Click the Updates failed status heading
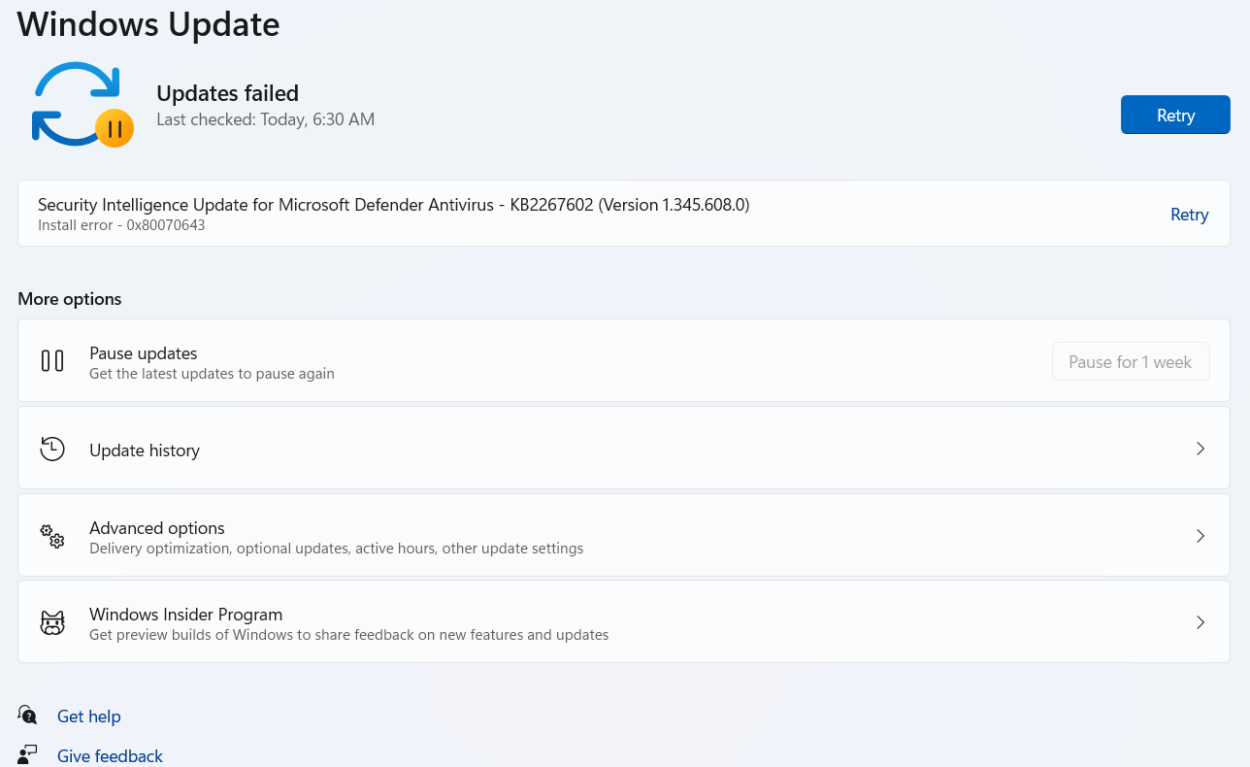 (227, 93)
